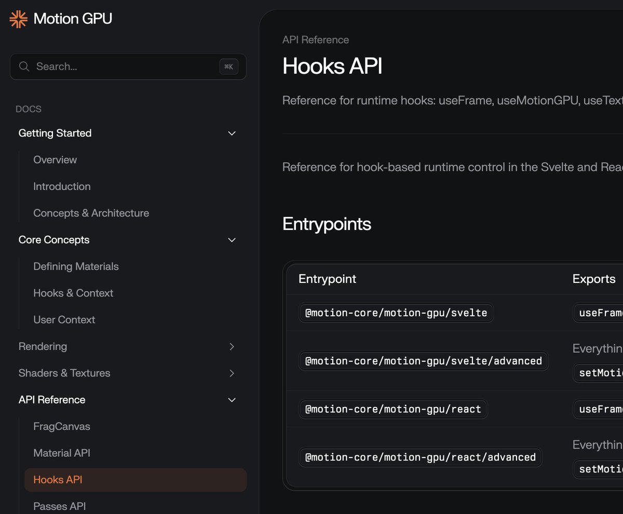Expand the Shaders & Textures section
623x514 pixels.
pos(232,373)
